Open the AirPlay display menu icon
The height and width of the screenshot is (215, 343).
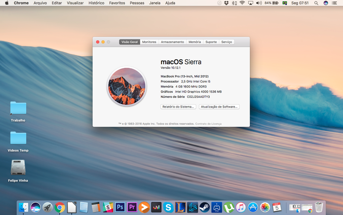[251, 3]
